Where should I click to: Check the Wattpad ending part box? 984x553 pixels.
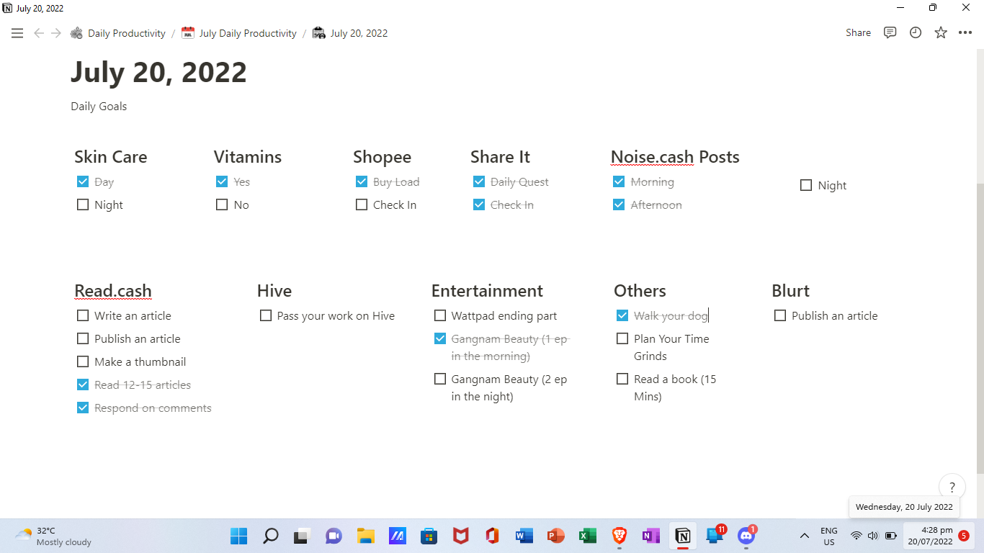tap(440, 315)
